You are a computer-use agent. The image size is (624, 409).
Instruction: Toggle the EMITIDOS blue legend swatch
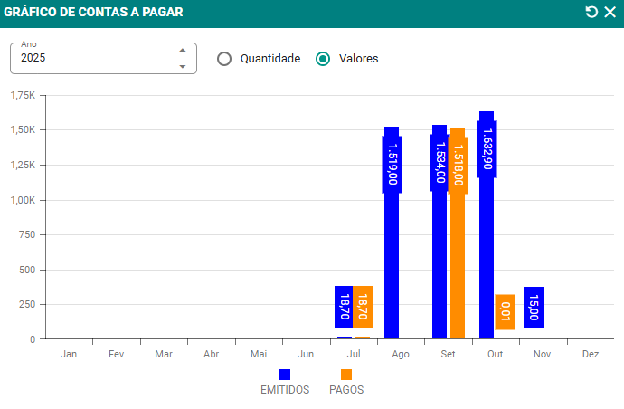pyautogui.click(x=285, y=375)
